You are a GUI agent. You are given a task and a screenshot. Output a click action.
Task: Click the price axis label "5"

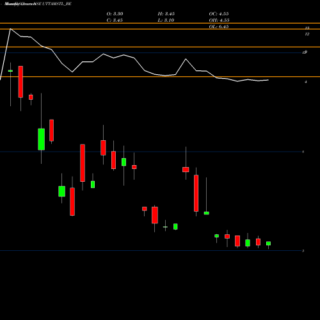tap(303, 152)
